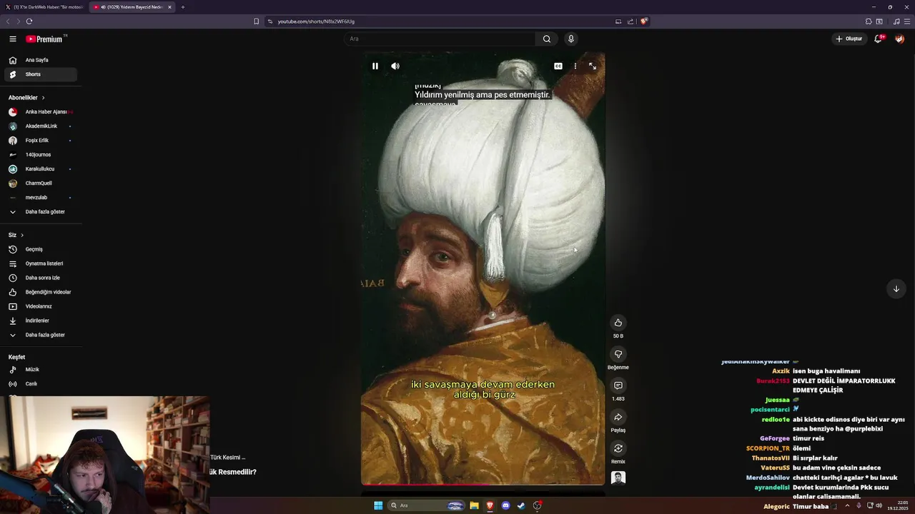This screenshot has width=915, height=514.
Task: Dislike the Short with thumbs down
Action: (x=618, y=354)
